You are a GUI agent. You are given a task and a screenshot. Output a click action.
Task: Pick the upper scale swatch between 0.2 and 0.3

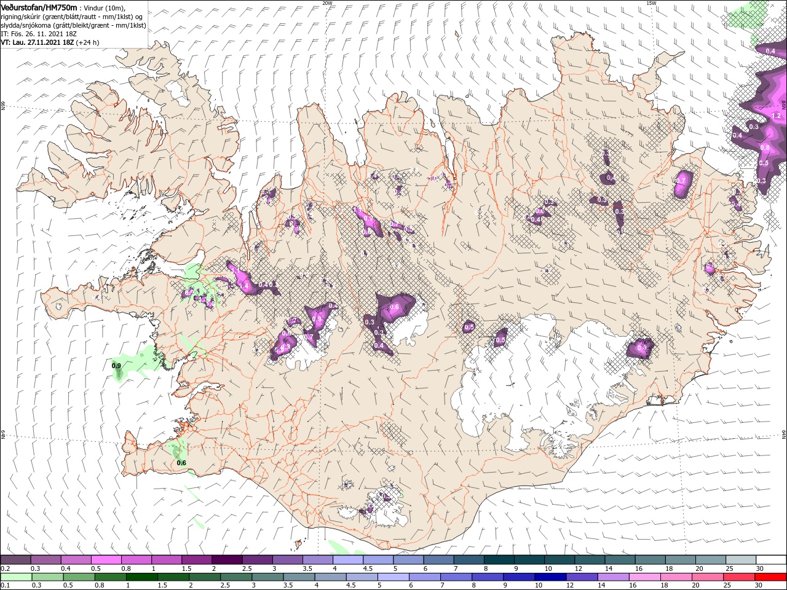[x=15, y=560]
